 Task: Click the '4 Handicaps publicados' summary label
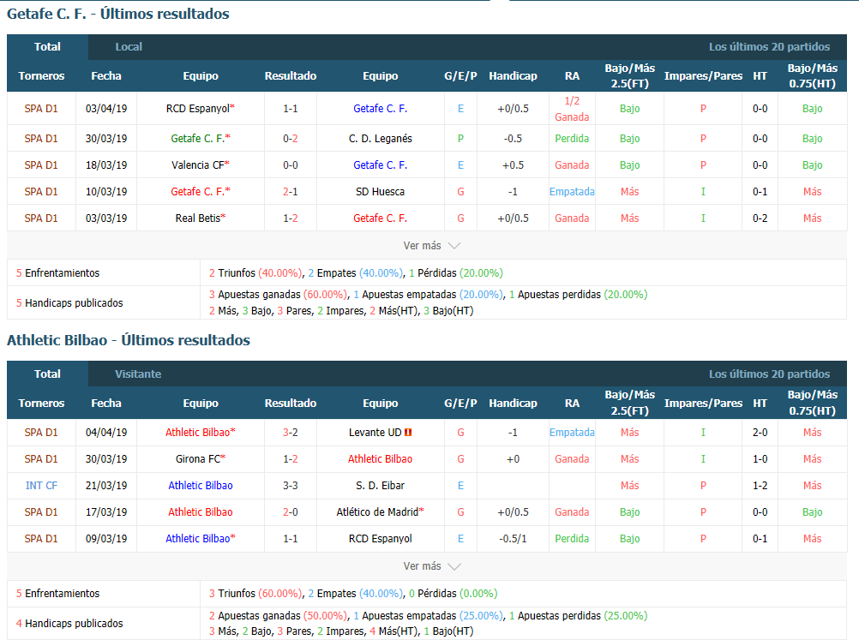coord(69,623)
